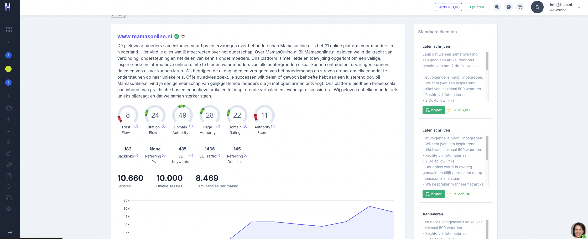Click the Saldo € 0,00 button
The height and width of the screenshot is (239, 588).
(x=448, y=7)
